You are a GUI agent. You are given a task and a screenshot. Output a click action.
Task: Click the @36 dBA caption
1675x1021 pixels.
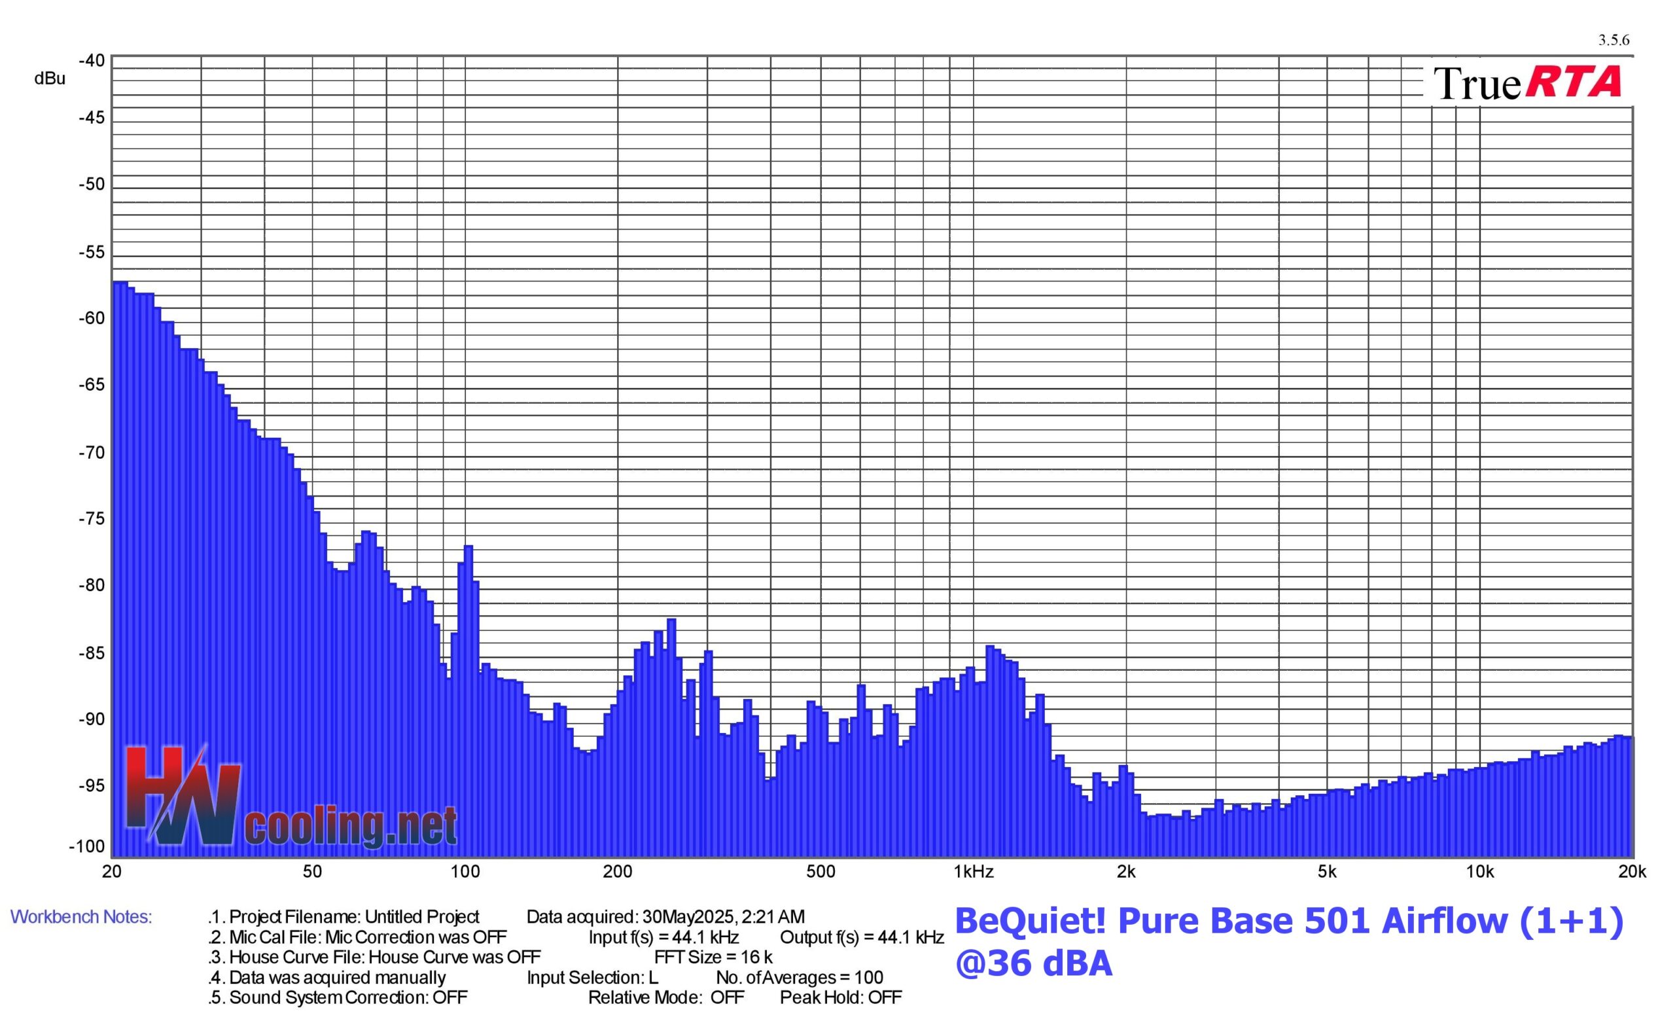click(x=1033, y=964)
